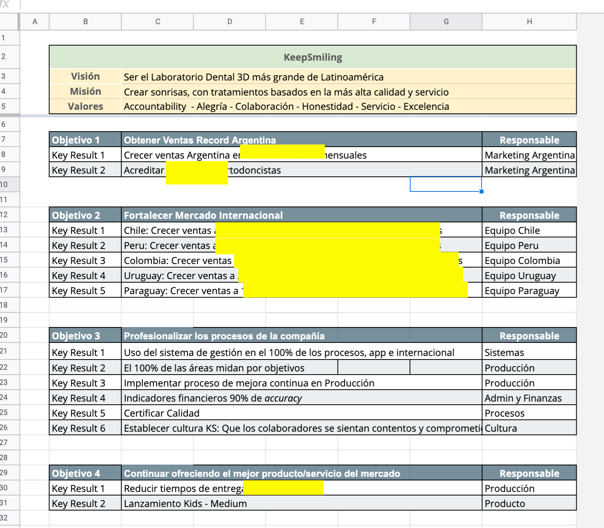604x528 pixels.
Task: Click the KeepSmiling title cell
Action: click(313, 57)
